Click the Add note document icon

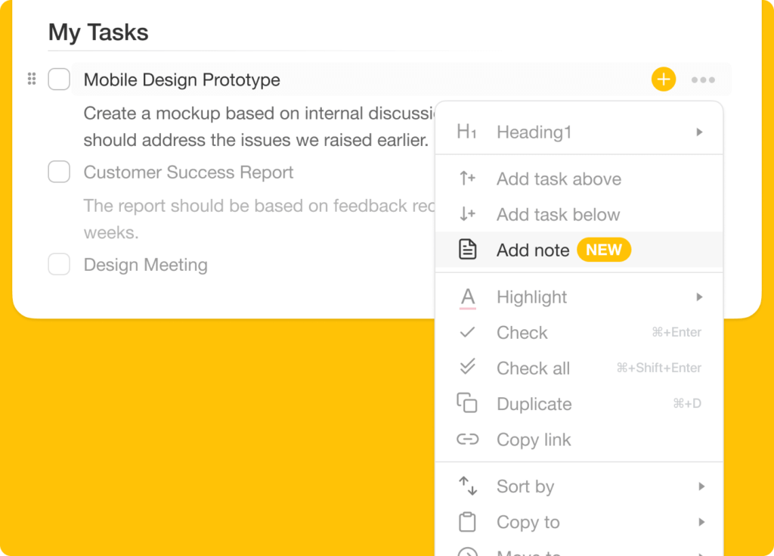[468, 250]
